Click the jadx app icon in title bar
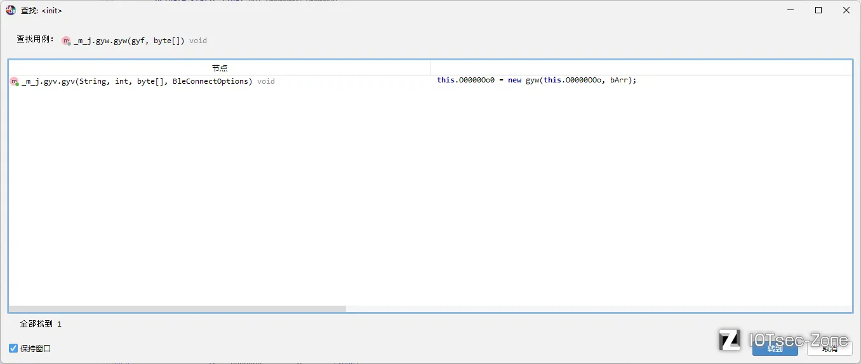Image resolution: width=861 pixels, height=364 pixels. coord(11,10)
